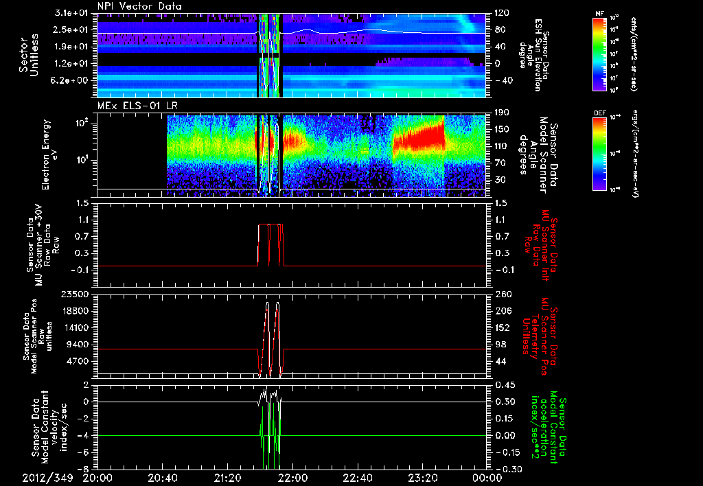Click the "2012/349" date label
The width and height of the screenshot is (703, 486).
coord(48,478)
